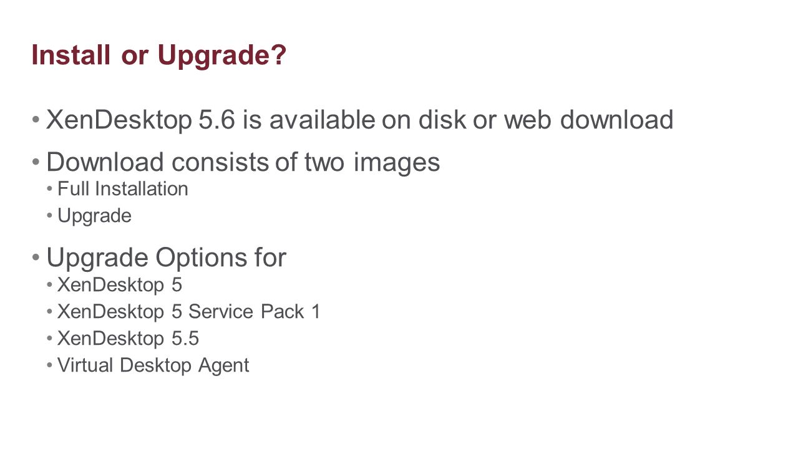Click the 'Upgrade' sub-bullet under Download
798x449 pixels.
94,216
